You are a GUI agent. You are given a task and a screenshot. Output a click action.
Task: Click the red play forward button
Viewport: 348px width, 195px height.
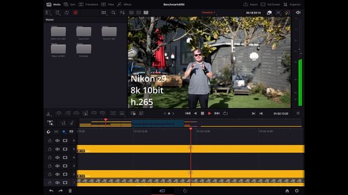click(209, 113)
